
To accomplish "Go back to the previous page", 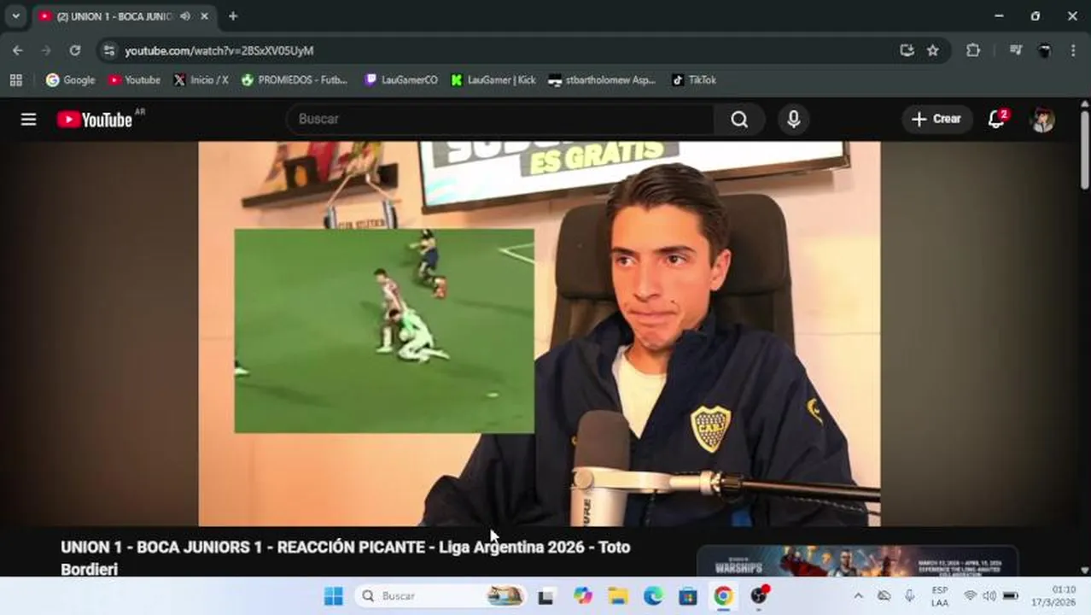I will [x=18, y=50].
